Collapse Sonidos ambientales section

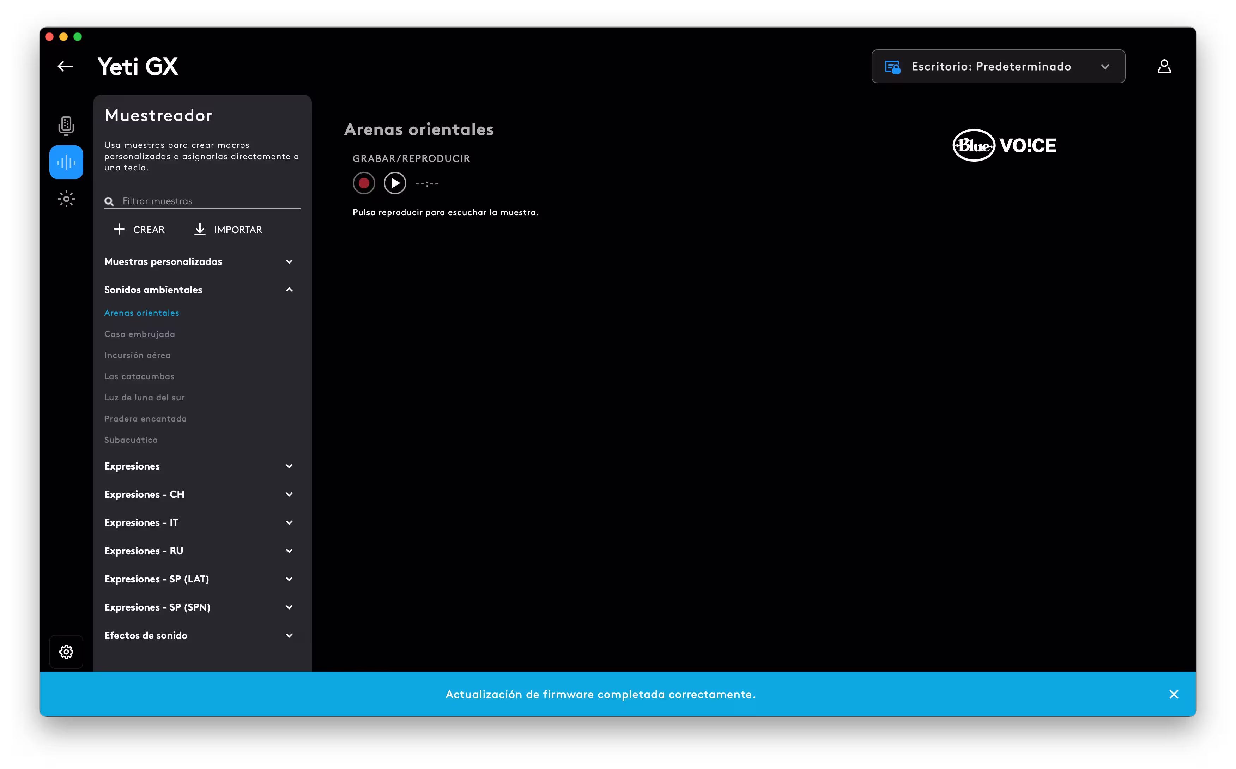tap(199, 289)
